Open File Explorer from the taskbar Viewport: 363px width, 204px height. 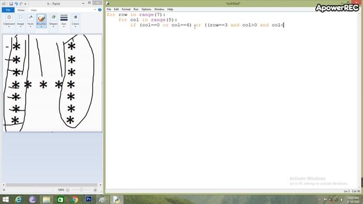tap(47, 199)
